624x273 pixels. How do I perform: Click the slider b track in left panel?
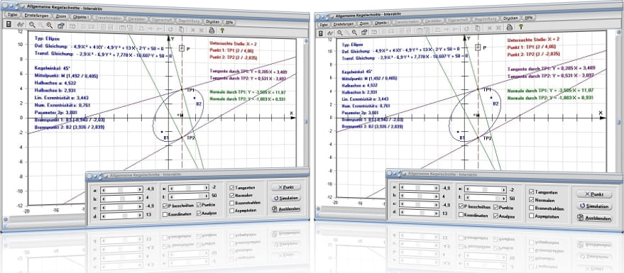click(x=121, y=198)
